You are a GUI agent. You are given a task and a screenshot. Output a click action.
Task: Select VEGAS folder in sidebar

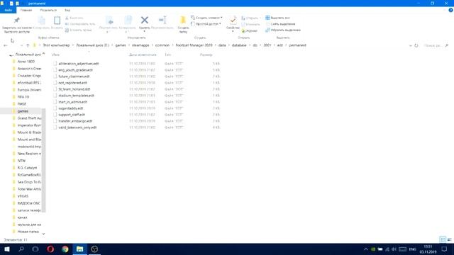[x=23, y=196]
